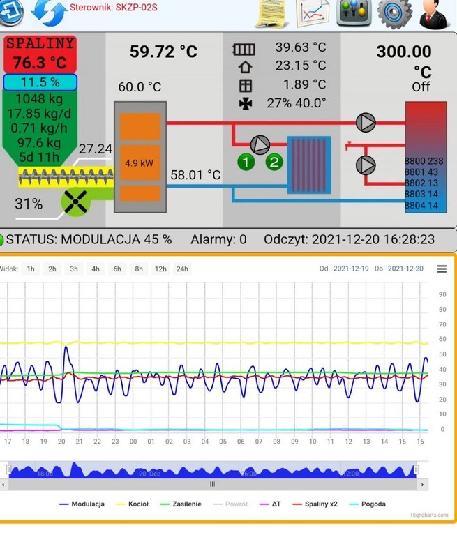Screen dimensions: 457x558
Task: Click the green pump 2 indicator
Action: [274, 162]
